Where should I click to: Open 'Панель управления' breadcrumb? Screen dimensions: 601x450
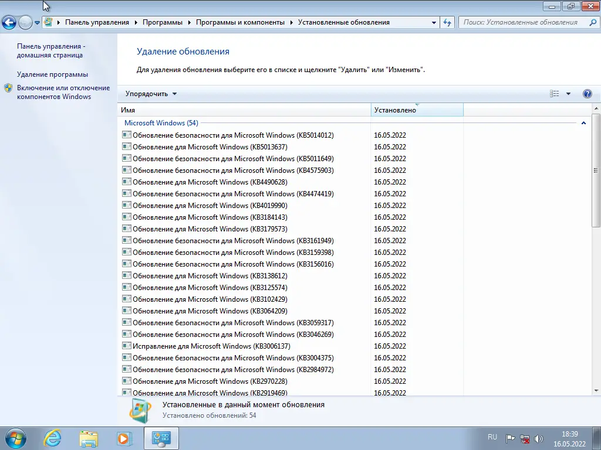coord(97,22)
